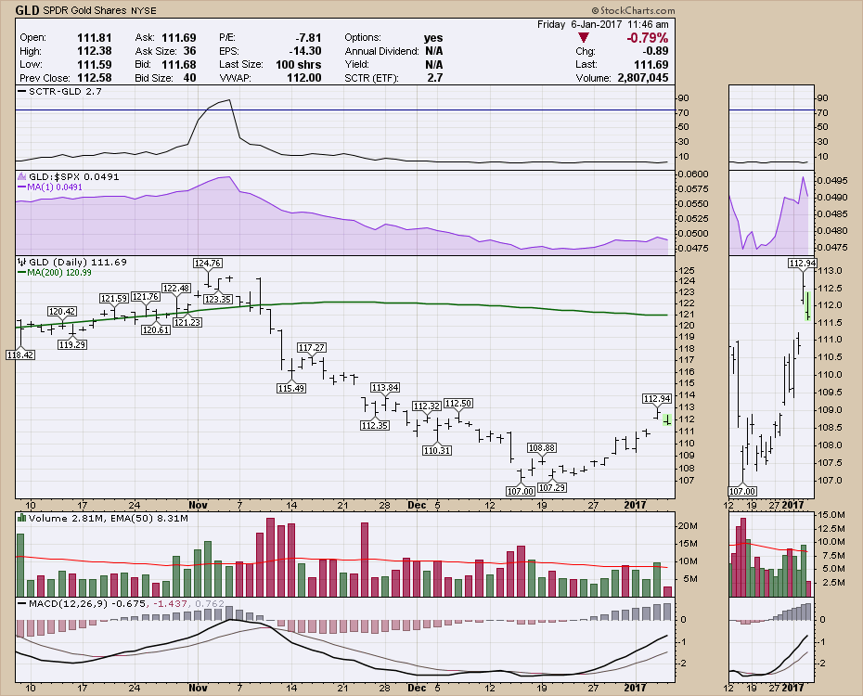The image size is (863, 696).
Task: Click the P/E value -7.81
Action: tap(308, 38)
